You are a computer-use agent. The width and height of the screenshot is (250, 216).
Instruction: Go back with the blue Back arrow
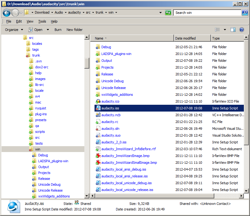point(7,13)
